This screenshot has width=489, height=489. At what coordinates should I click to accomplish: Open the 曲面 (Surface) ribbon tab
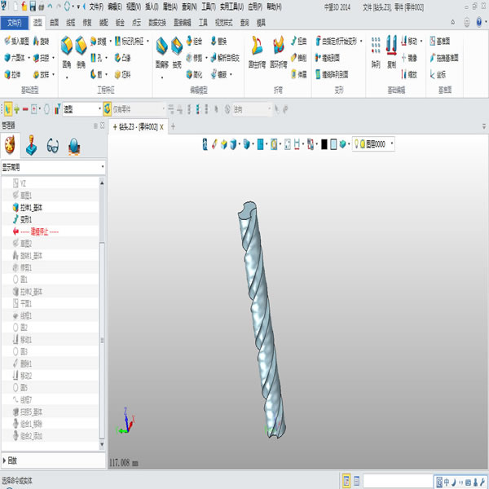pyautogui.click(x=54, y=23)
